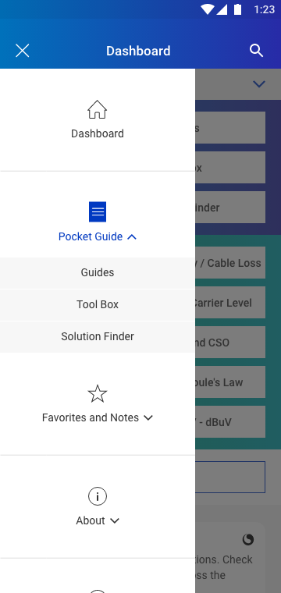This screenshot has height=593, width=281.
Task: Tap the WiFi status bar icon
Action: pos(207,9)
